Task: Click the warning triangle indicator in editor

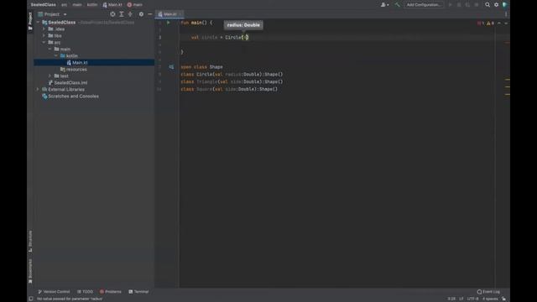Action: point(490,23)
